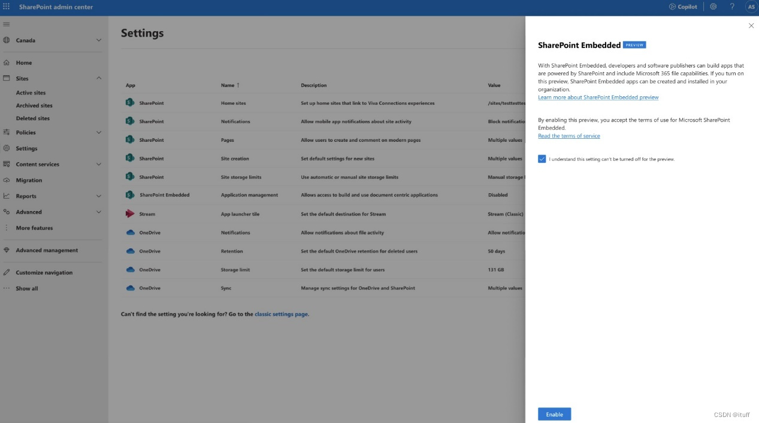This screenshot has height=423, width=759.
Task: Click the Advanced management diamond icon
Action: (7, 250)
